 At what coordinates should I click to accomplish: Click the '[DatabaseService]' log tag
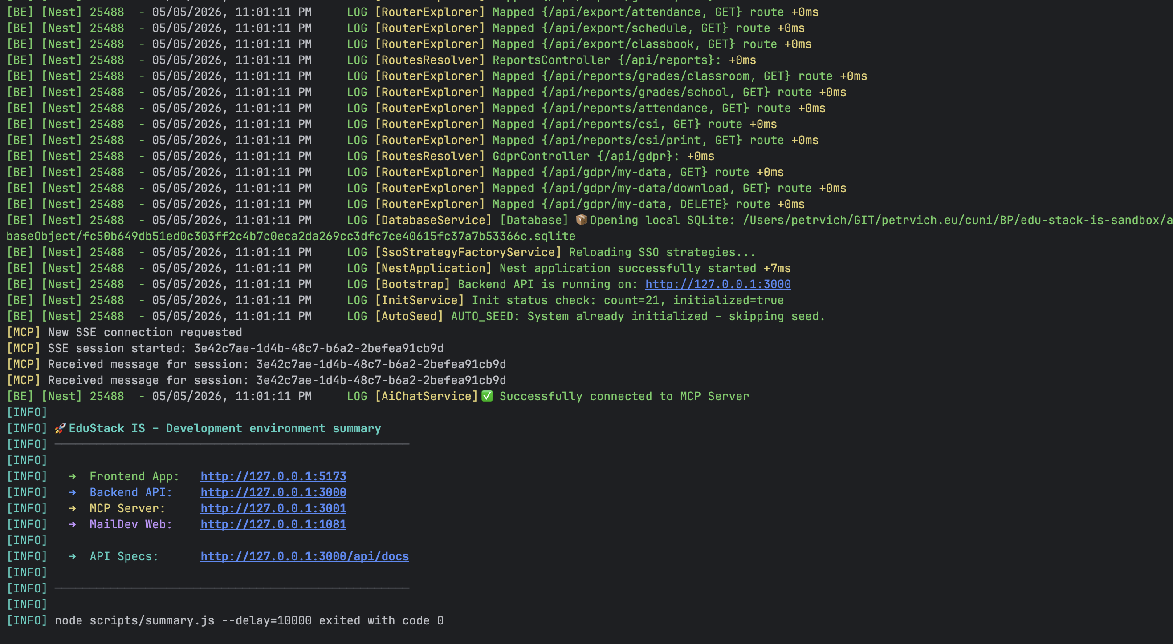coord(433,220)
